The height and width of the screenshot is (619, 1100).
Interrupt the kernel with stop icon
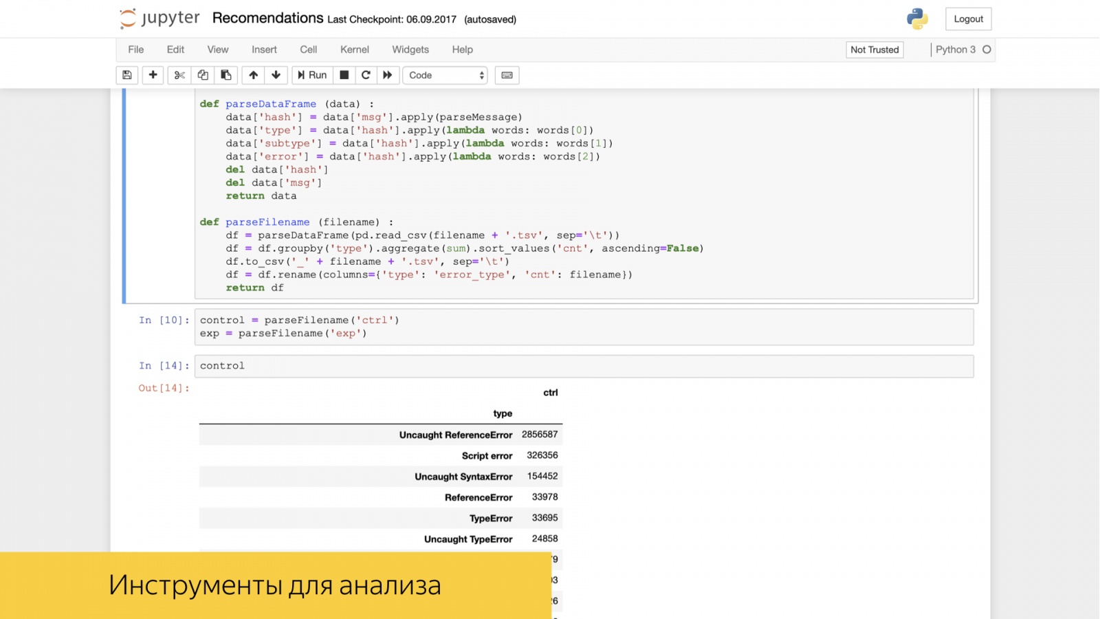(x=344, y=75)
